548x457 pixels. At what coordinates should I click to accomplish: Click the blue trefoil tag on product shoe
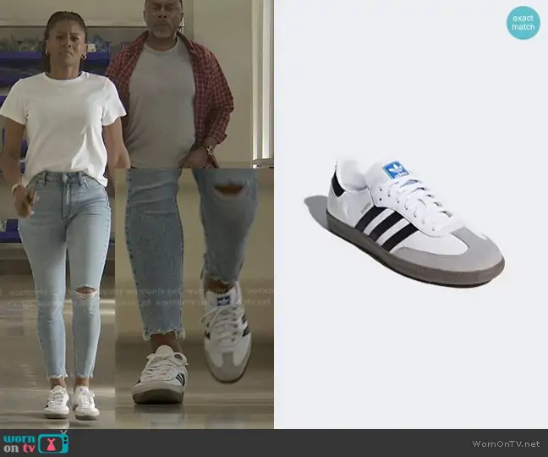pos(395,170)
